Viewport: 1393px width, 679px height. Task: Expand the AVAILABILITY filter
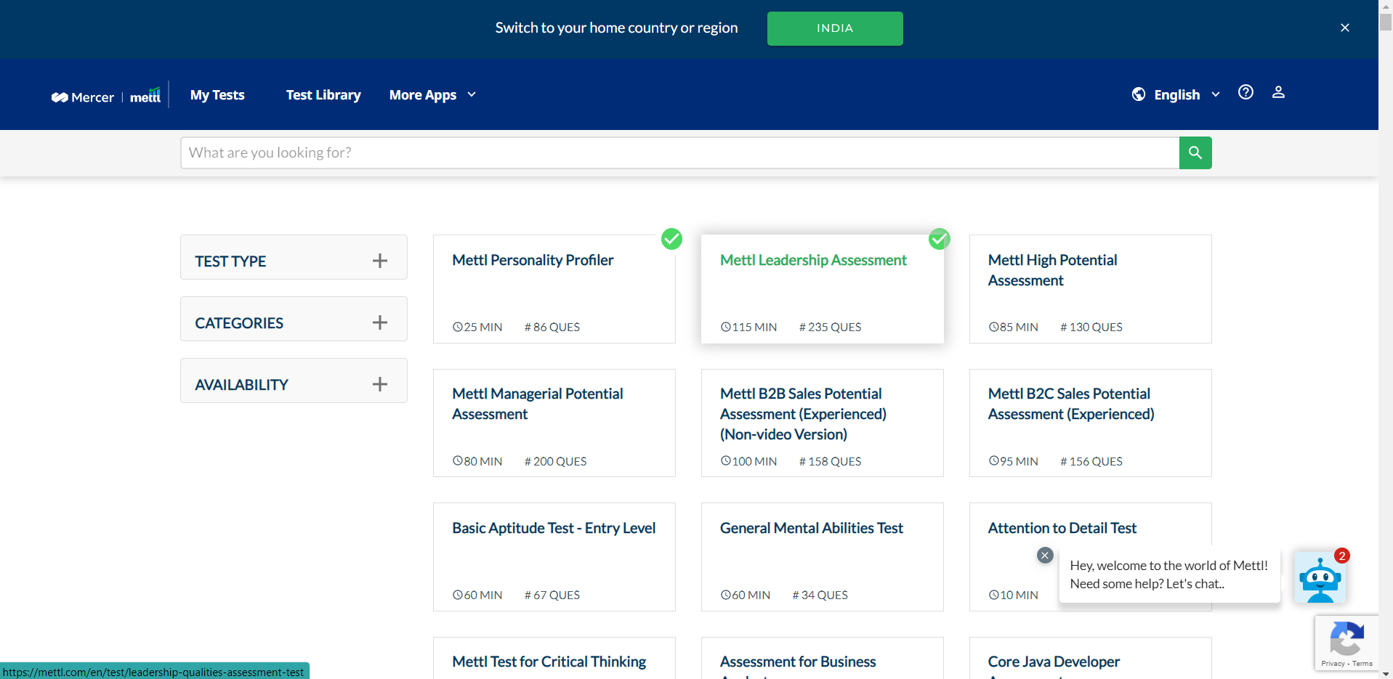point(294,381)
